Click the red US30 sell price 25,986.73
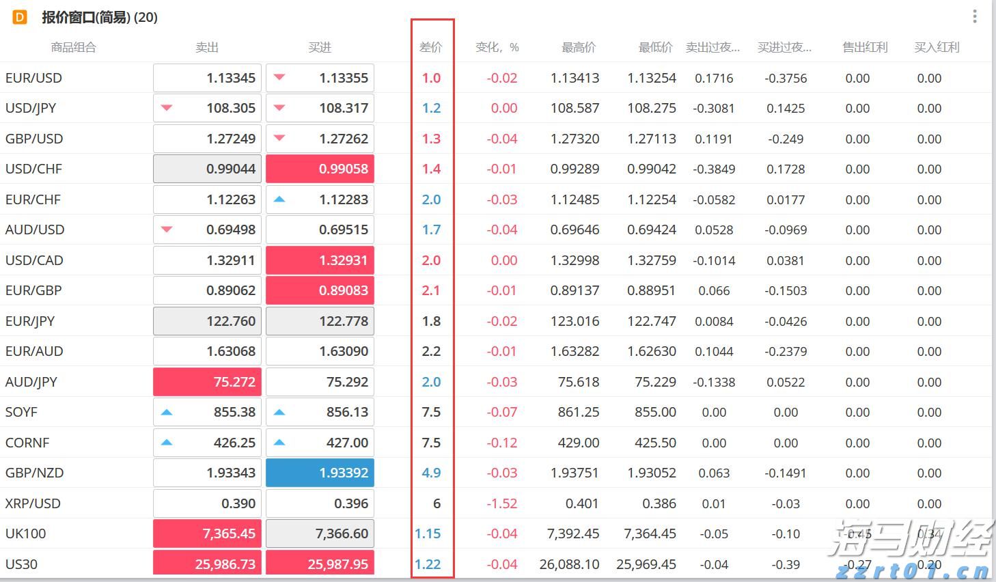 point(207,564)
